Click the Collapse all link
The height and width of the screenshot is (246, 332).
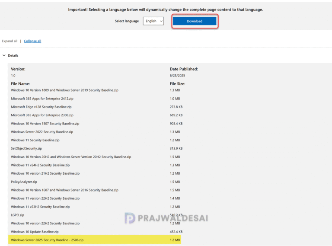32,41
